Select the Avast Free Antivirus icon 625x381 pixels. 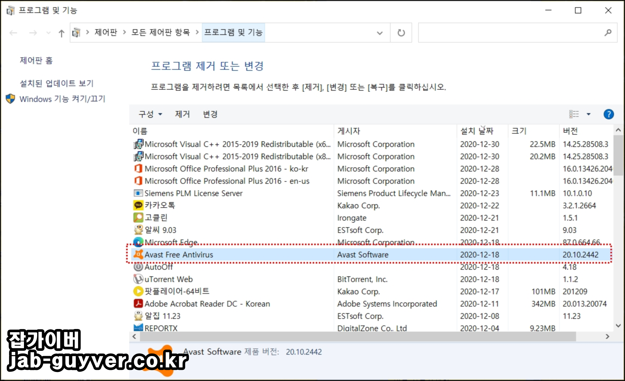coord(138,254)
